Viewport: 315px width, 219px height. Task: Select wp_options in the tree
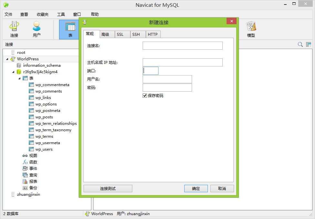tap(46, 104)
